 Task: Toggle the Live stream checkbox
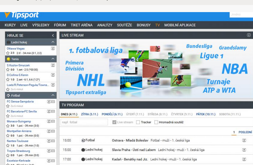[114, 122]
